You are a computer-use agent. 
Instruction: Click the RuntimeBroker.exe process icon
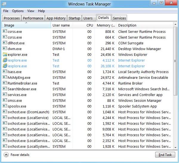point(5,83)
